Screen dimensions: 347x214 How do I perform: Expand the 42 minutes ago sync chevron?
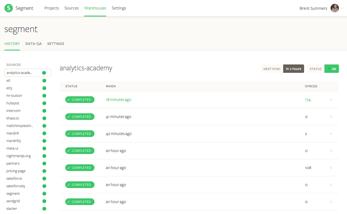click(x=331, y=134)
